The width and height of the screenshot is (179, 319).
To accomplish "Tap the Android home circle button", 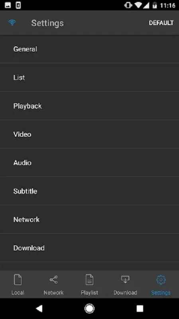I will click(x=89, y=308).
